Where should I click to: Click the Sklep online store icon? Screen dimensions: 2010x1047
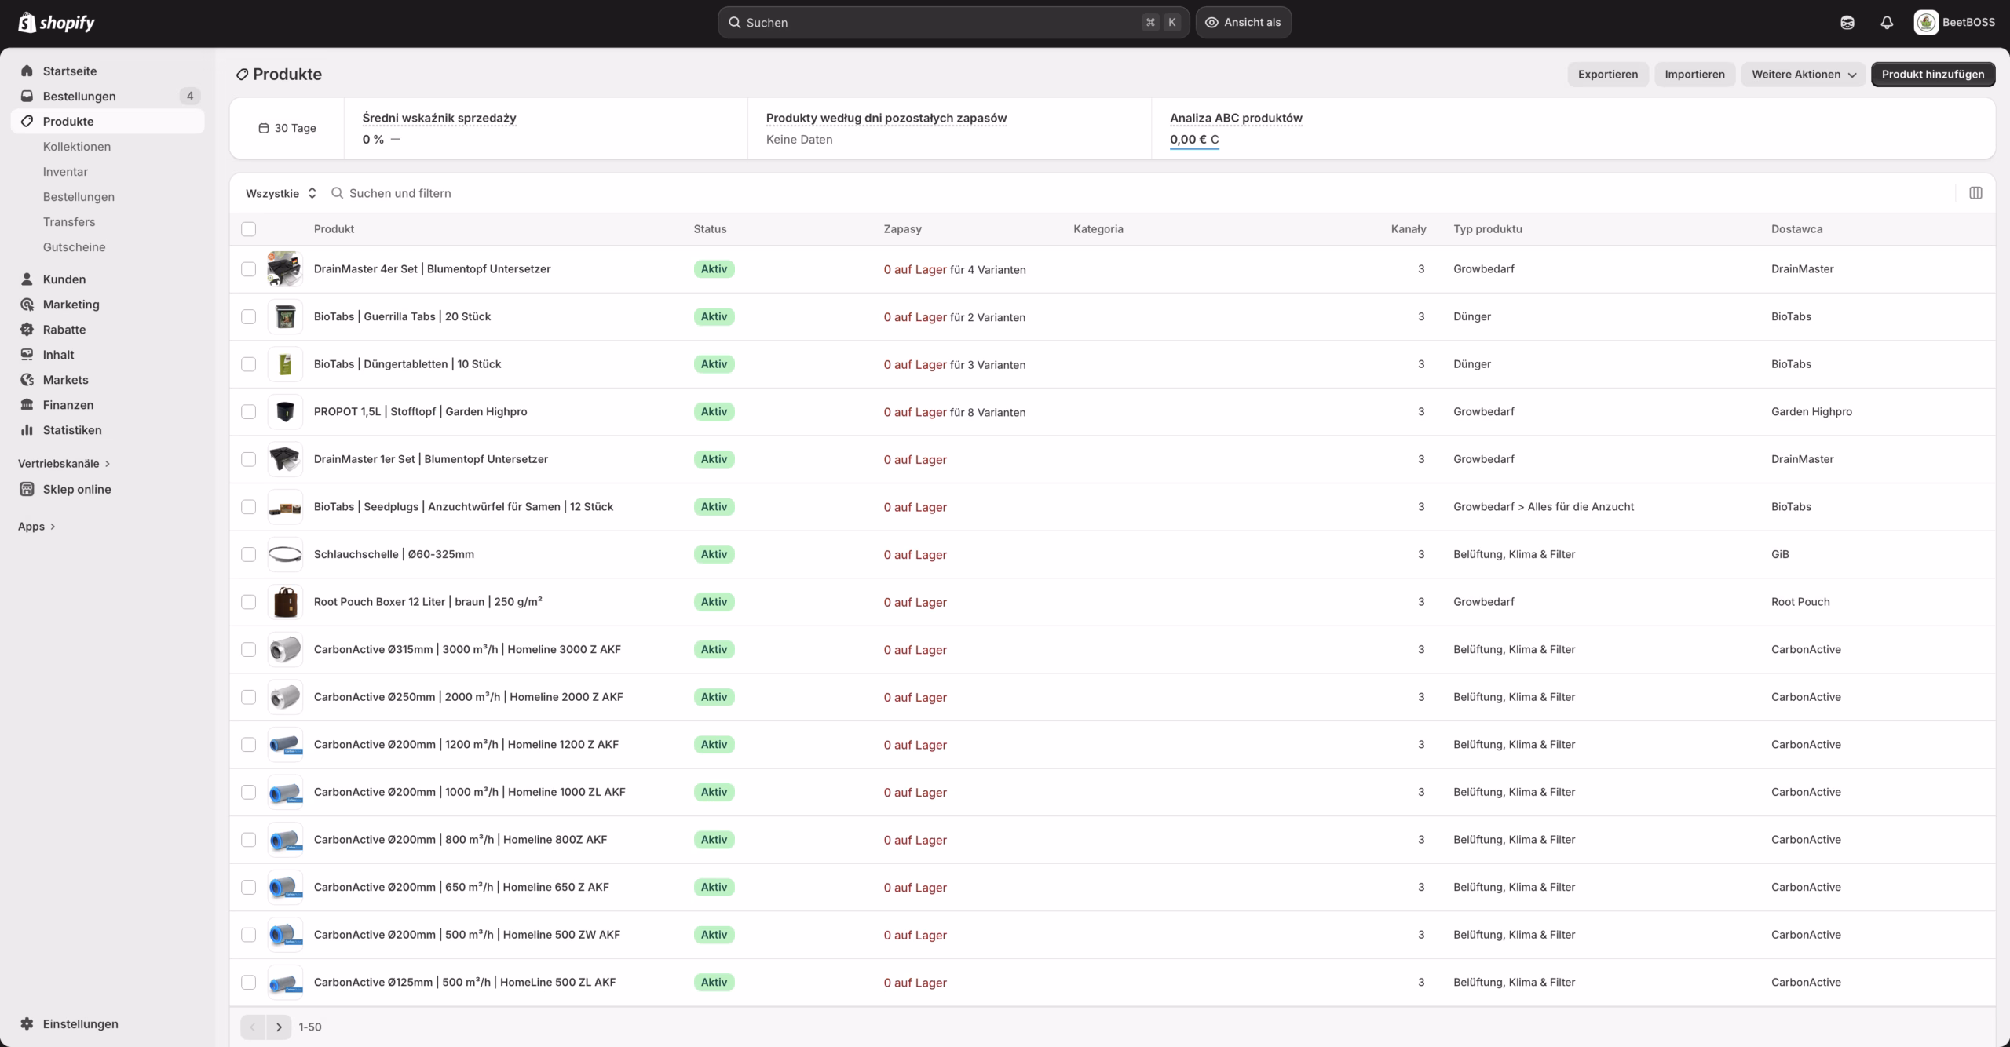27,489
